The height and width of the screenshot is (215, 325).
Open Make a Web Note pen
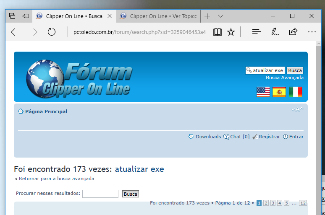[275, 32]
